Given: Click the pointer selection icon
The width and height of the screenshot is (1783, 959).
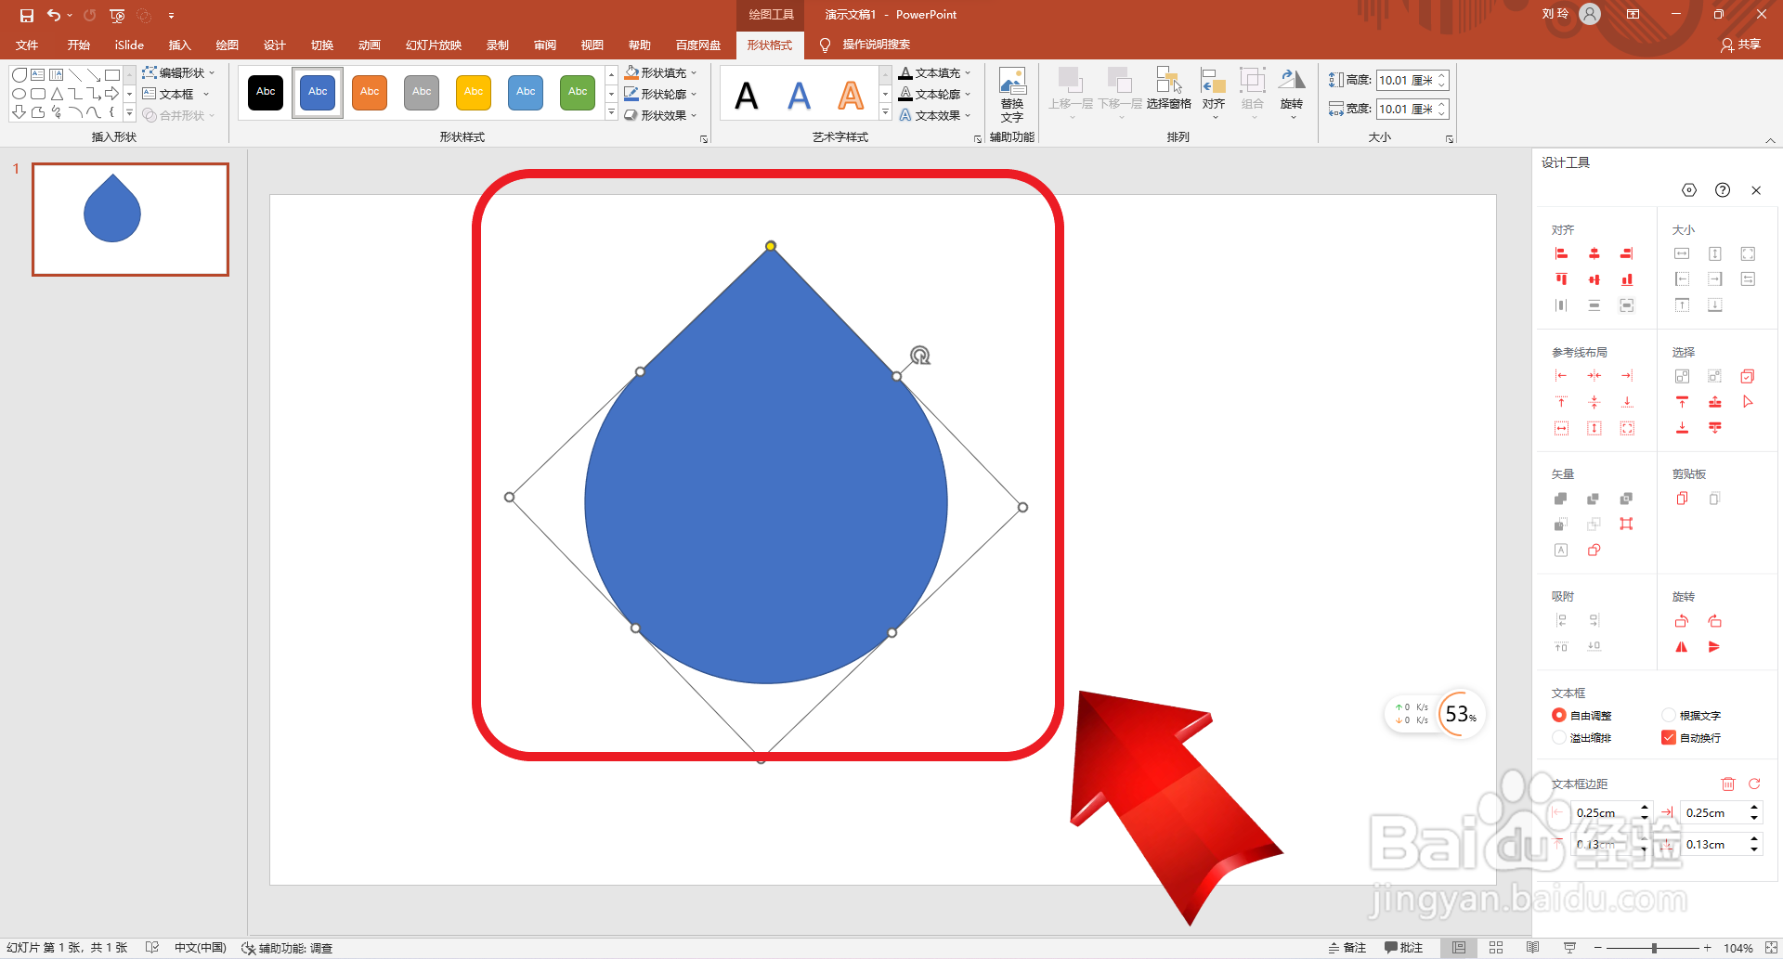Looking at the screenshot, I should 1747,402.
